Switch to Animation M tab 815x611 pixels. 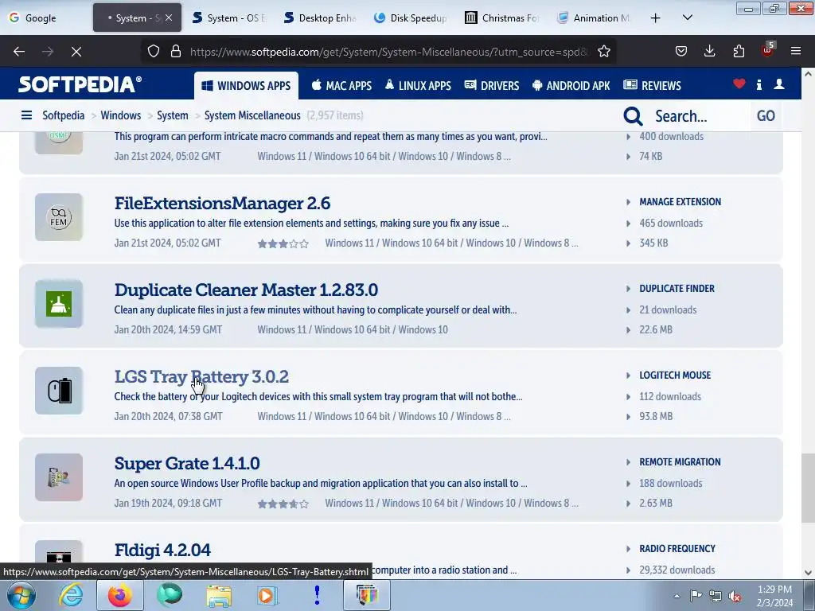[x=595, y=18]
